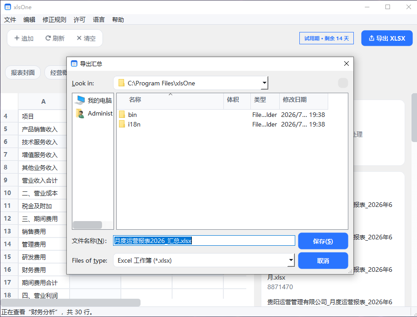Open the 修正规则 menu
Viewport: 417px width, 317px height.
click(x=54, y=20)
